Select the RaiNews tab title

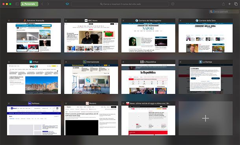tap(34, 103)
